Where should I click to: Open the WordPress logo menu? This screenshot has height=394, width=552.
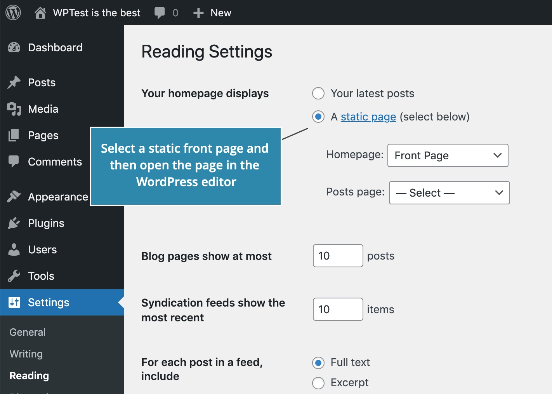coord(13,13)
